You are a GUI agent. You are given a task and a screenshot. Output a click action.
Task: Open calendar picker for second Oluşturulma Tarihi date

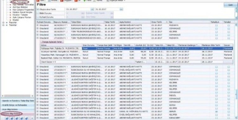point(121,9)
